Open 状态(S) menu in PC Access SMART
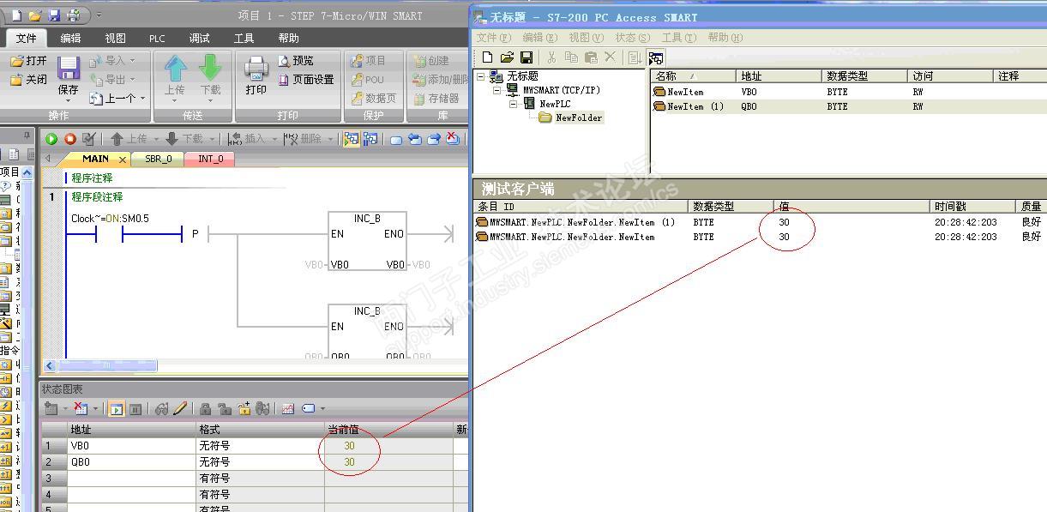The width and height of the screenshot is (1047, 512). coord(632,38)
